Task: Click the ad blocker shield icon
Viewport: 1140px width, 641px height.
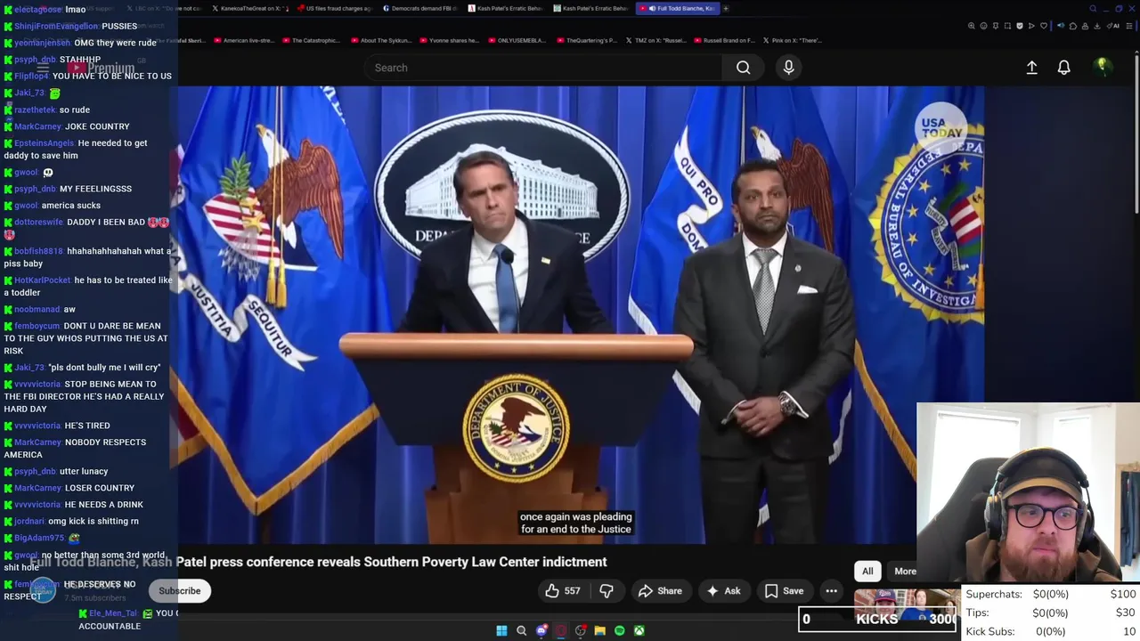Action: point(1020,26)
